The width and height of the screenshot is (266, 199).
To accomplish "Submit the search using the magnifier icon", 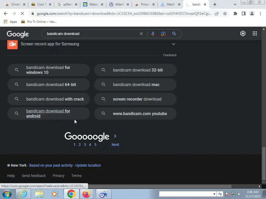I will 174,34.
